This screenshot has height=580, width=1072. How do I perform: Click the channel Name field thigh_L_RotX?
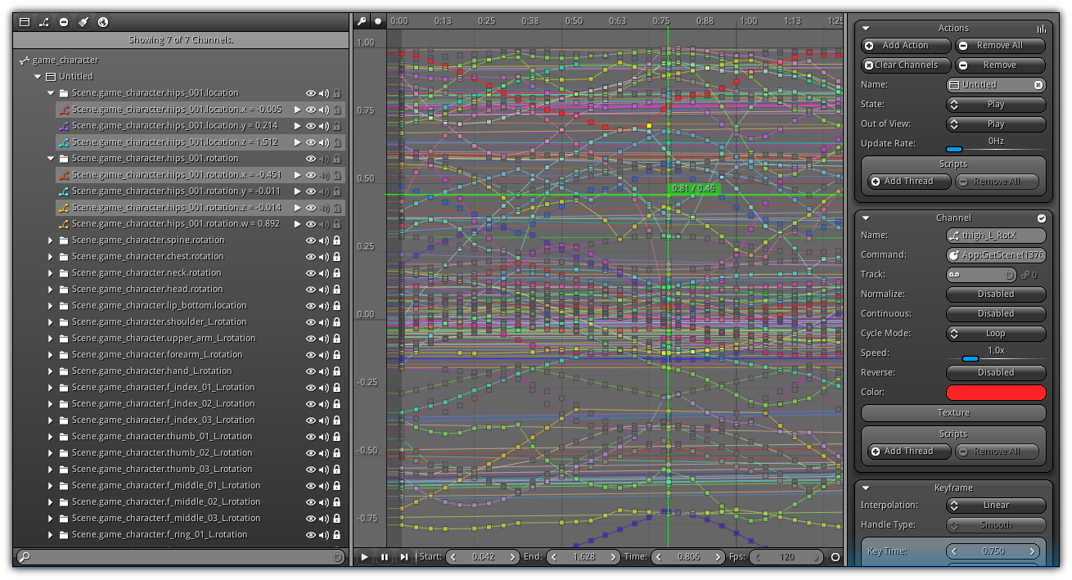(x=996, y=236)
